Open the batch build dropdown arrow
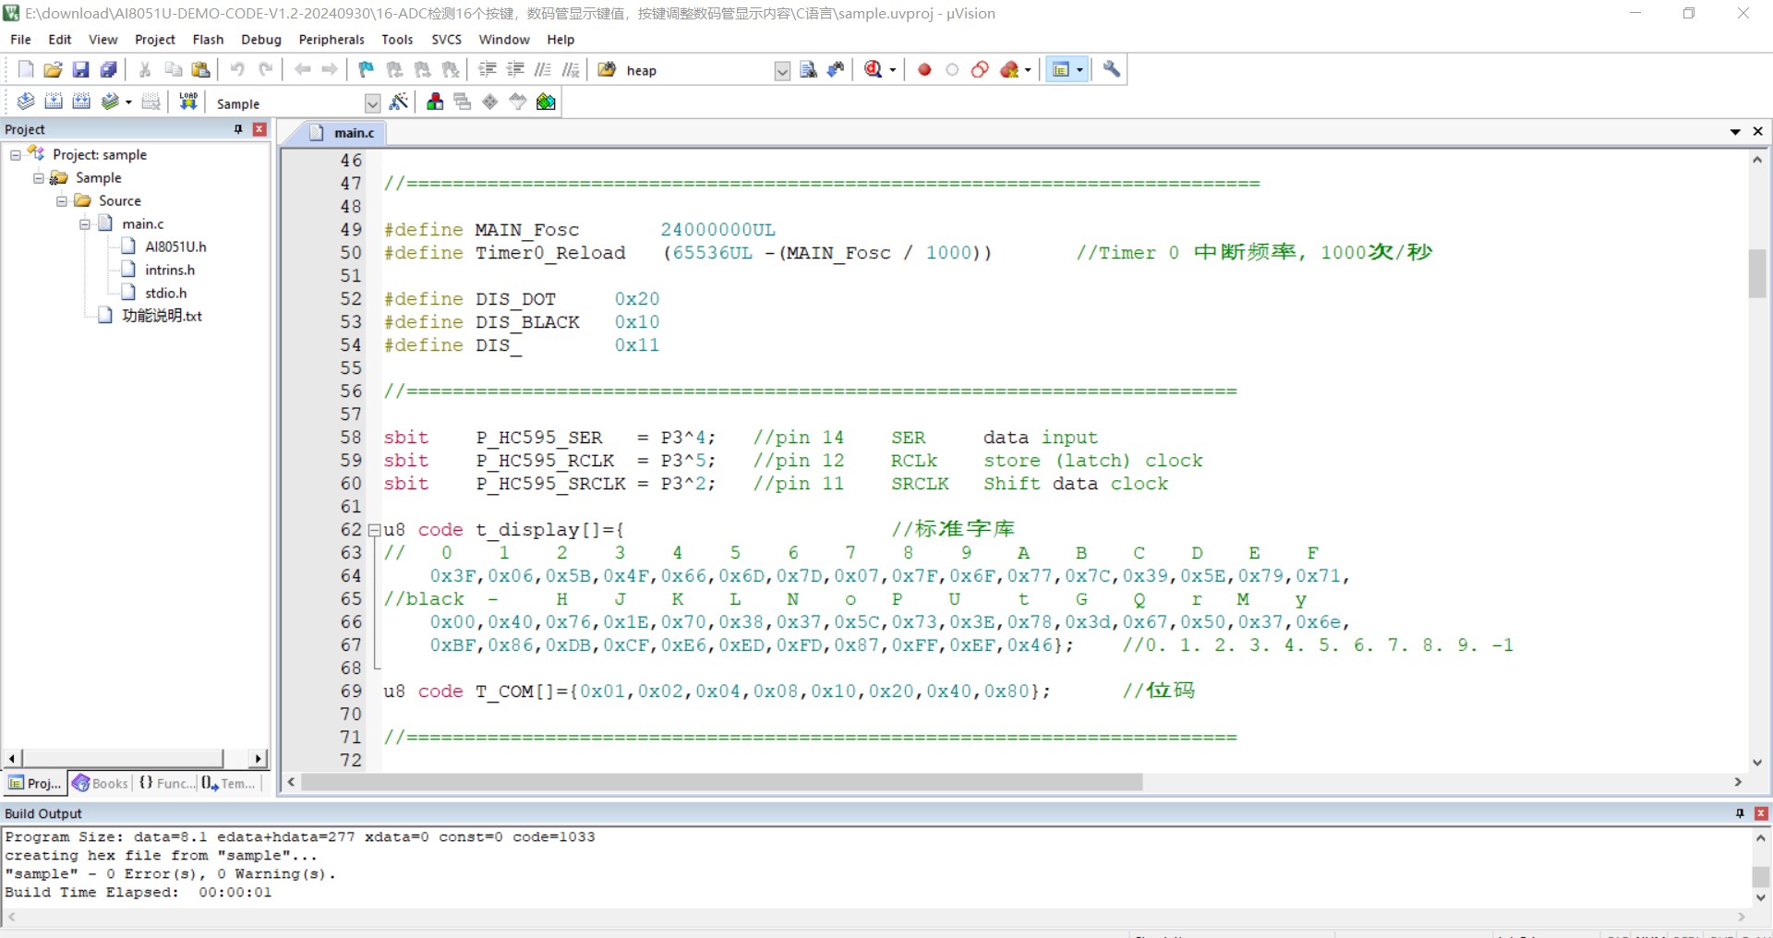 tap(128, 102)
